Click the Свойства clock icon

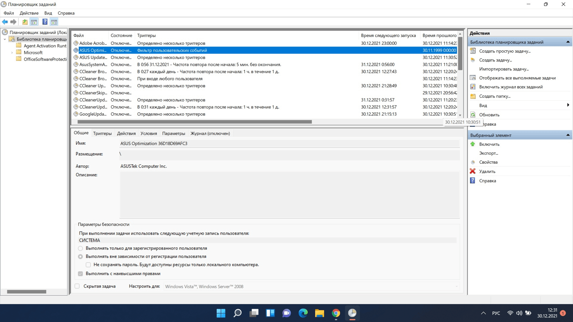(x=473, y=162)
